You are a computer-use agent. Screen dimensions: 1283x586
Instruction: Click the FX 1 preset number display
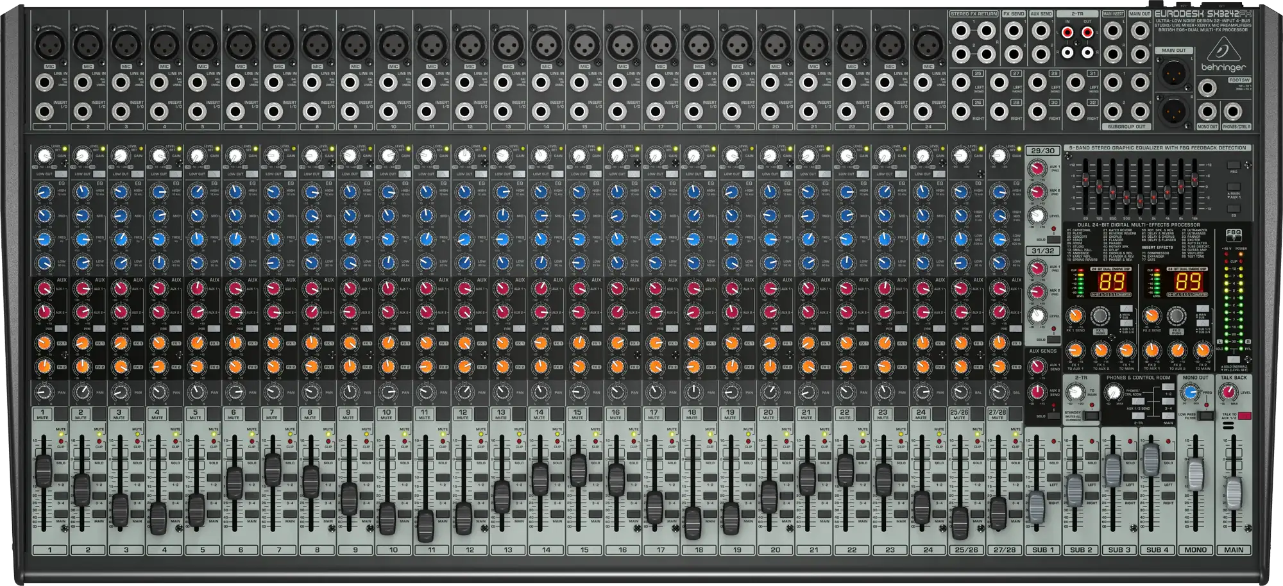coord(1112,281)
